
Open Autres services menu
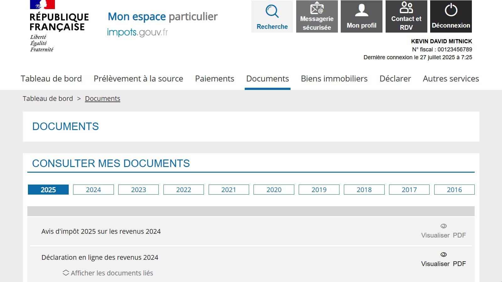[x=451, y=79]
